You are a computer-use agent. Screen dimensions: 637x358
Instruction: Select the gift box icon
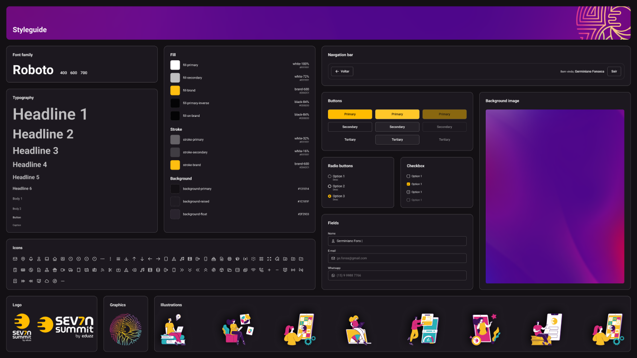point(55,270)
